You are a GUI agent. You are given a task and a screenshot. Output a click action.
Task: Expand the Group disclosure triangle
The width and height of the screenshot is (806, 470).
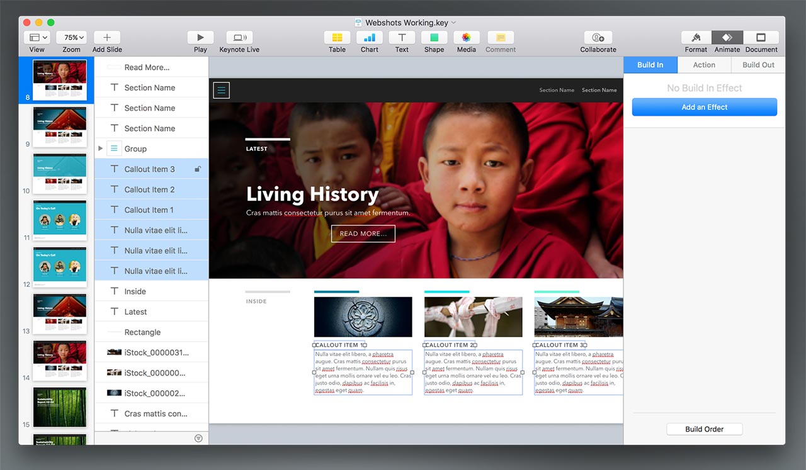coord(100,149)
